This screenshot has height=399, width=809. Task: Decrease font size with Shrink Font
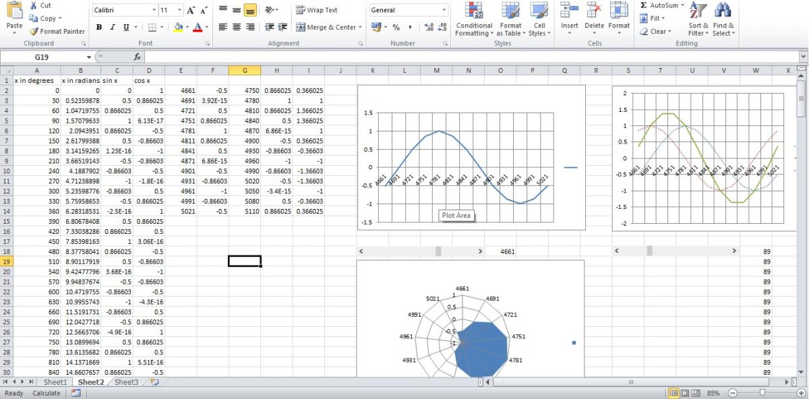[203, 10]
